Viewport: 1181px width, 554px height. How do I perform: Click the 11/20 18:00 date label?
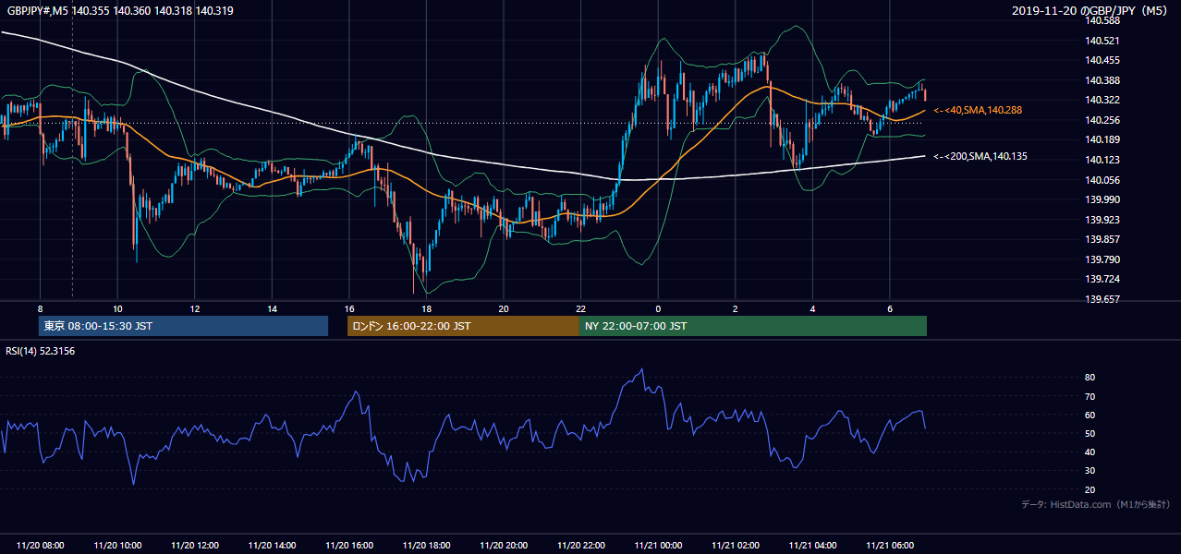coord(426,546)
